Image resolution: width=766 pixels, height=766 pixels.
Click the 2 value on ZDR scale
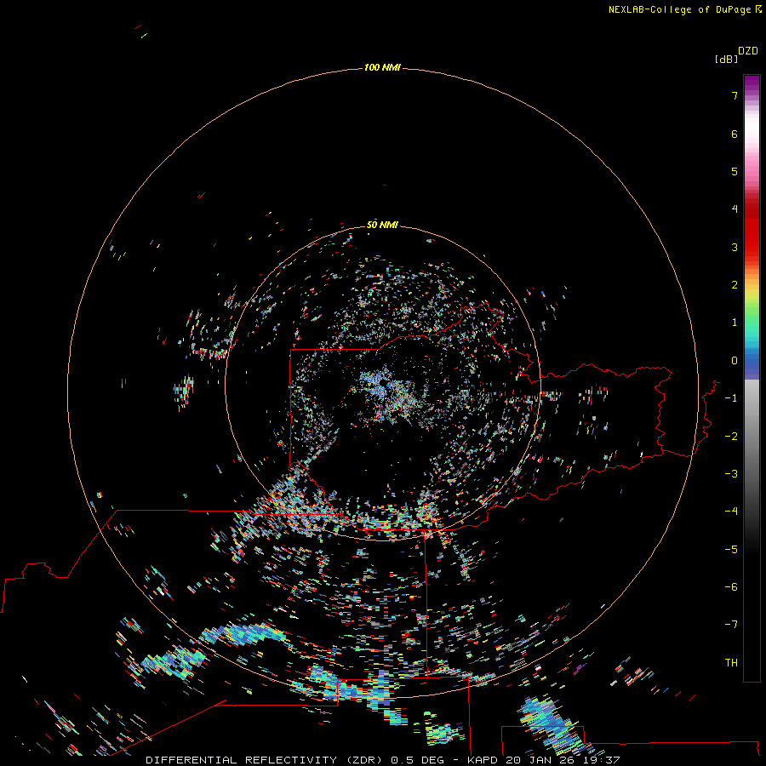[x=735, y=285]
